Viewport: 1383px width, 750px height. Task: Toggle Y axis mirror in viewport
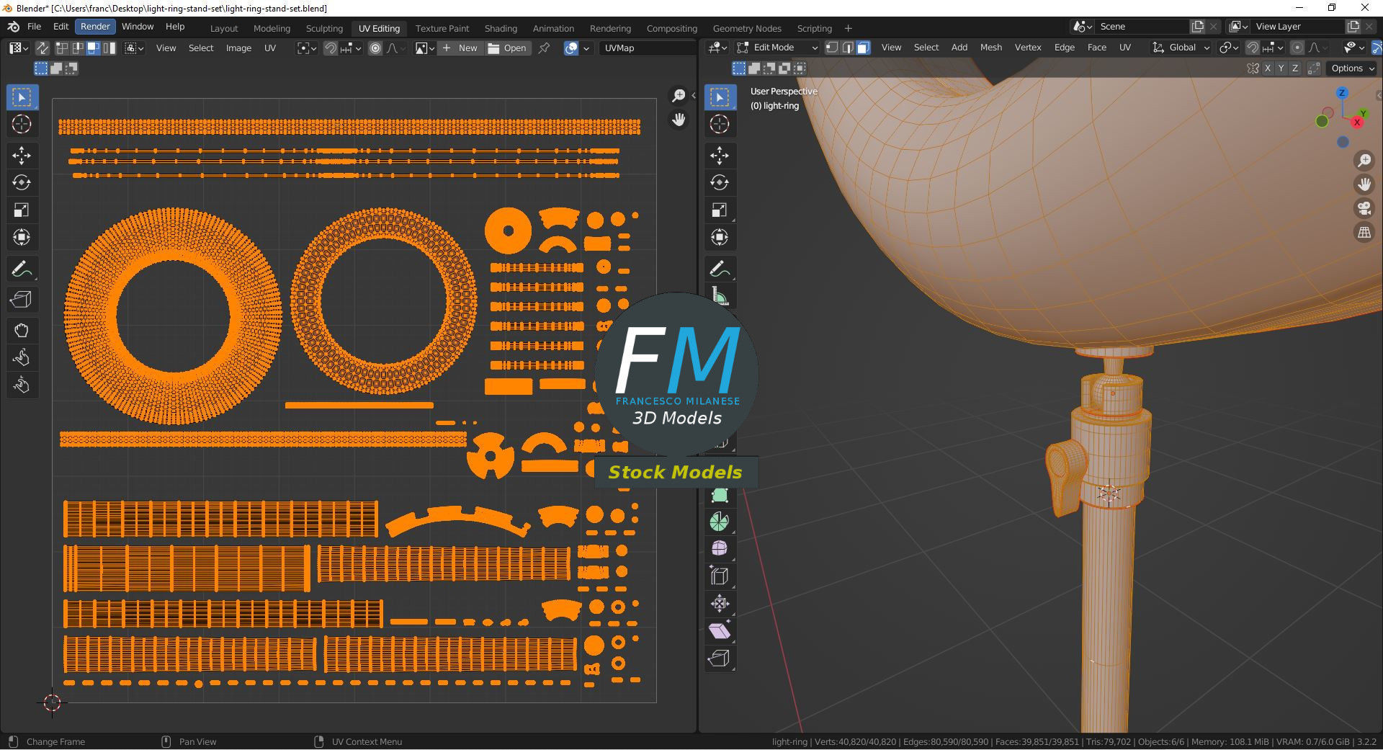(1281, 68)
